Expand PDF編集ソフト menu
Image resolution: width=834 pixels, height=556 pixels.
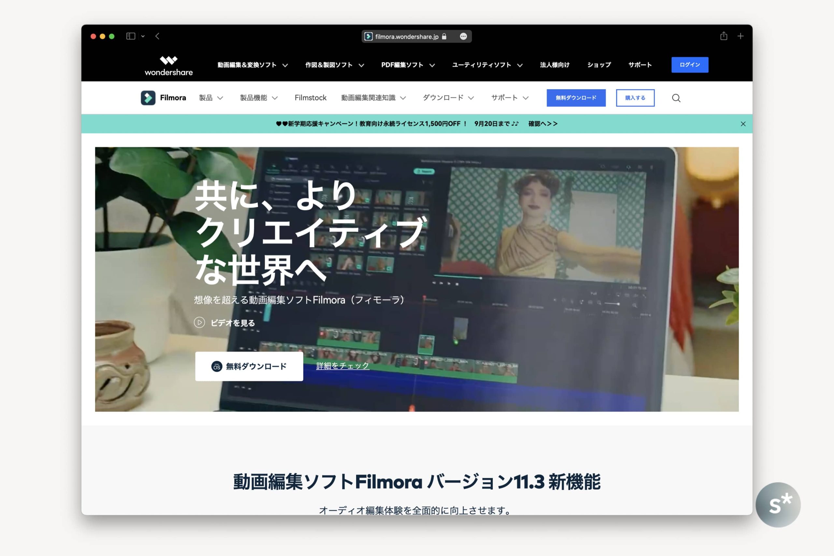408,65
